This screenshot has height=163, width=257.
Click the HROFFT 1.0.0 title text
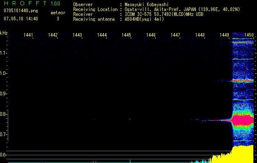pyautogui.click(x=32, y=3)
